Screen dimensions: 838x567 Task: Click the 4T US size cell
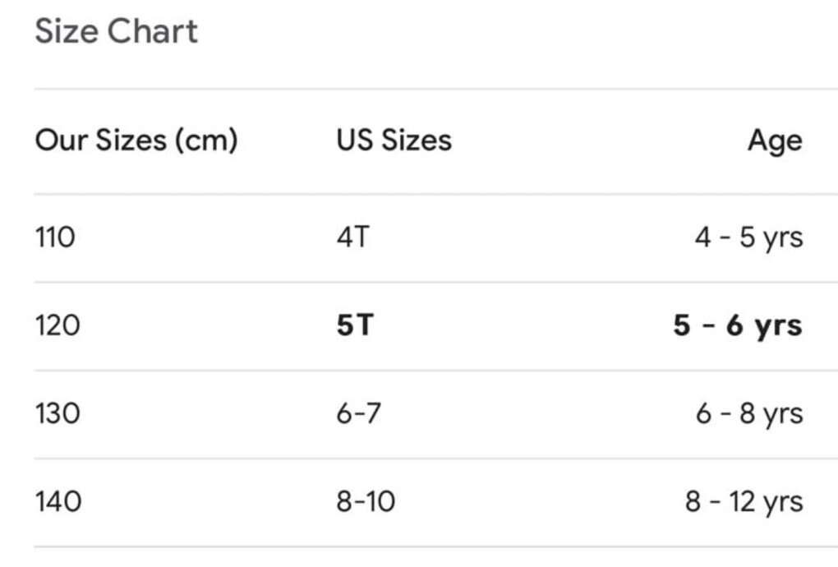(x=353, y=238)
